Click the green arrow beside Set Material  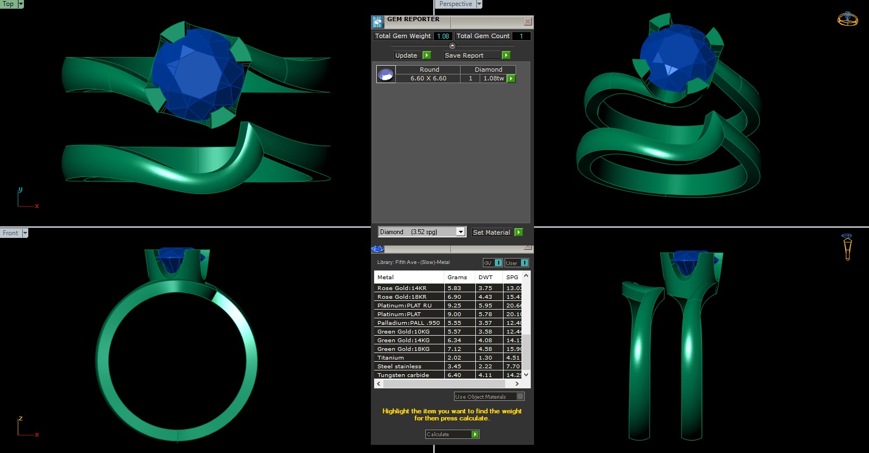tap(519, 232)
